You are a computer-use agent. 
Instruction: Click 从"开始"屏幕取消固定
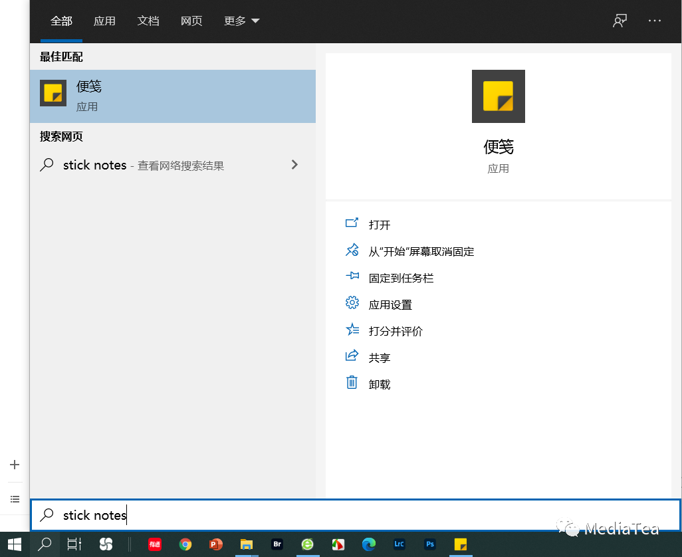[x=421, y=252]
